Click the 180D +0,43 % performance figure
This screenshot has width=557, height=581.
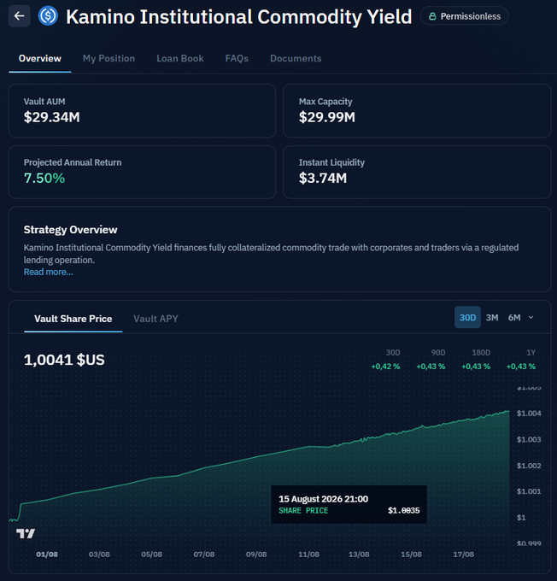pos(476,367)
